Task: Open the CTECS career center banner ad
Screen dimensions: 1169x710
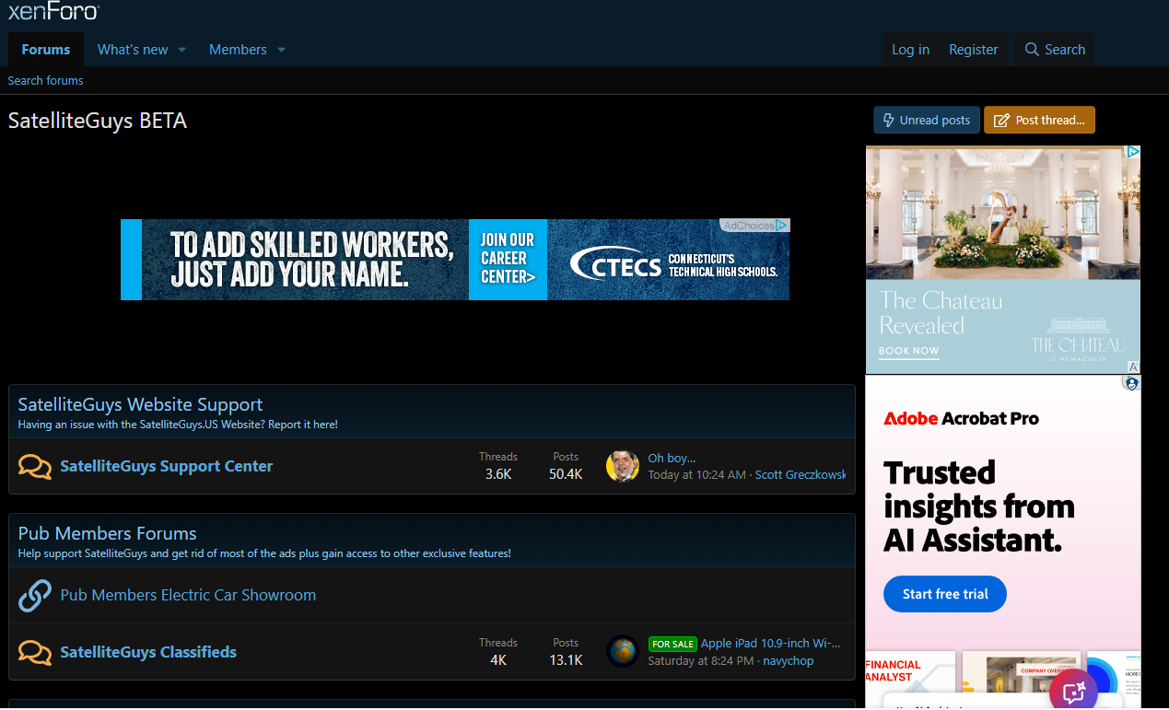Action: coord(455,259)
